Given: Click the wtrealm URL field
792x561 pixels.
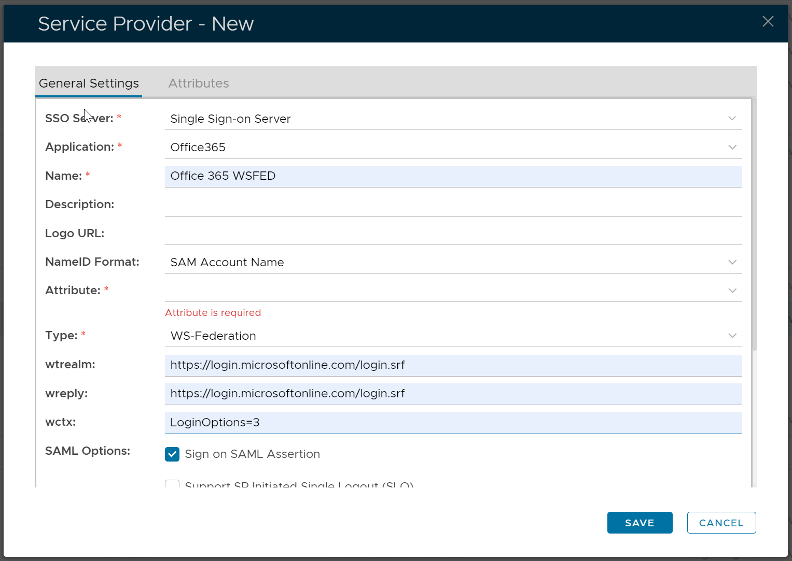Looking at the screenshot, I should click(453, 365).
